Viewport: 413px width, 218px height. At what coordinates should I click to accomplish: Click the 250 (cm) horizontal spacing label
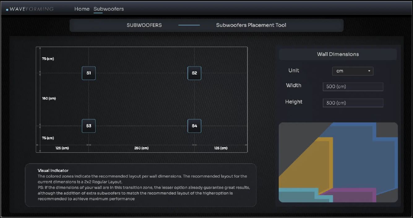point(141,148)
